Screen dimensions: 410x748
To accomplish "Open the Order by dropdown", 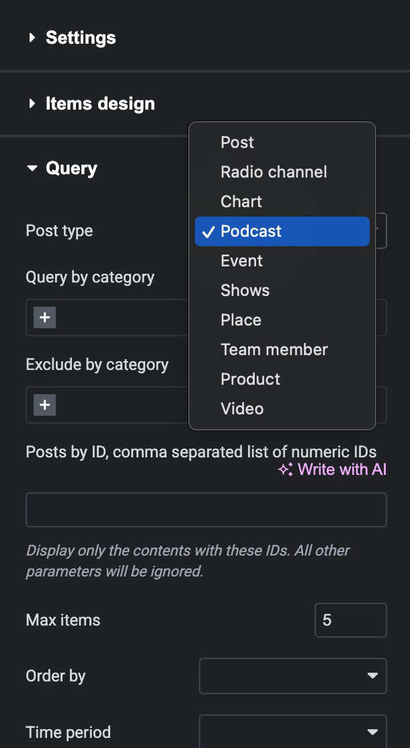I will pyautogui.click(x=292, y=675).
